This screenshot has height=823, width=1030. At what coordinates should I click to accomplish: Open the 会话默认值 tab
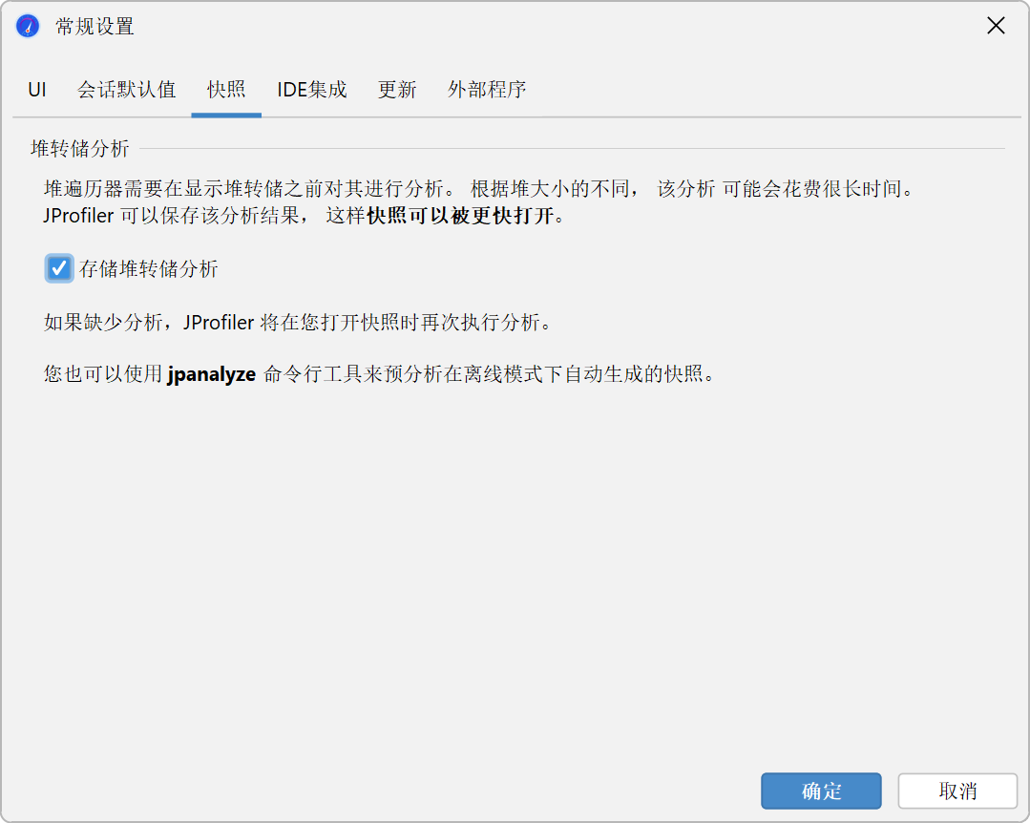[x=127, y=90]
